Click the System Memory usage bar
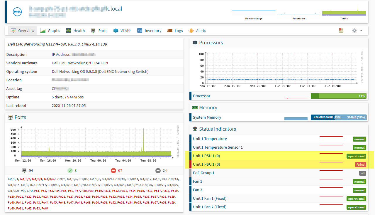Screen dimensions: 375x215 click(x=339, y=117)
